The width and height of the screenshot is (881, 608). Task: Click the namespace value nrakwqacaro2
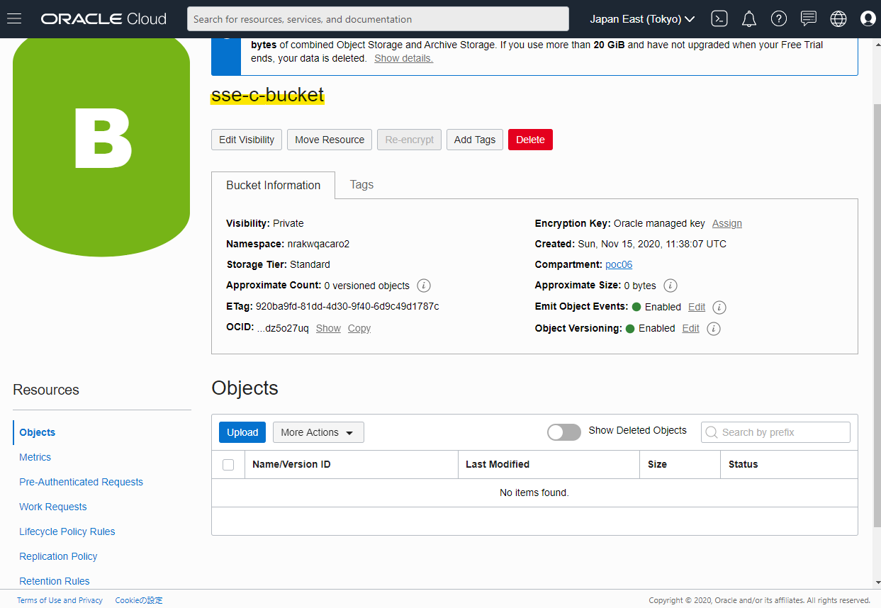pos(318,244)
